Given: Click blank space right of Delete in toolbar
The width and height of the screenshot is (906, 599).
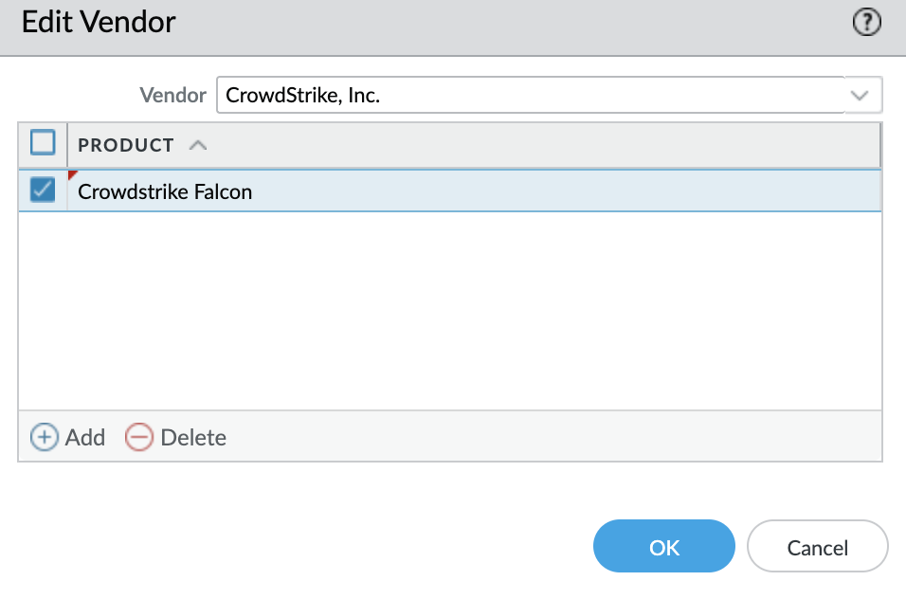Looking at the screenshot, I should click(x=550, y=437).
